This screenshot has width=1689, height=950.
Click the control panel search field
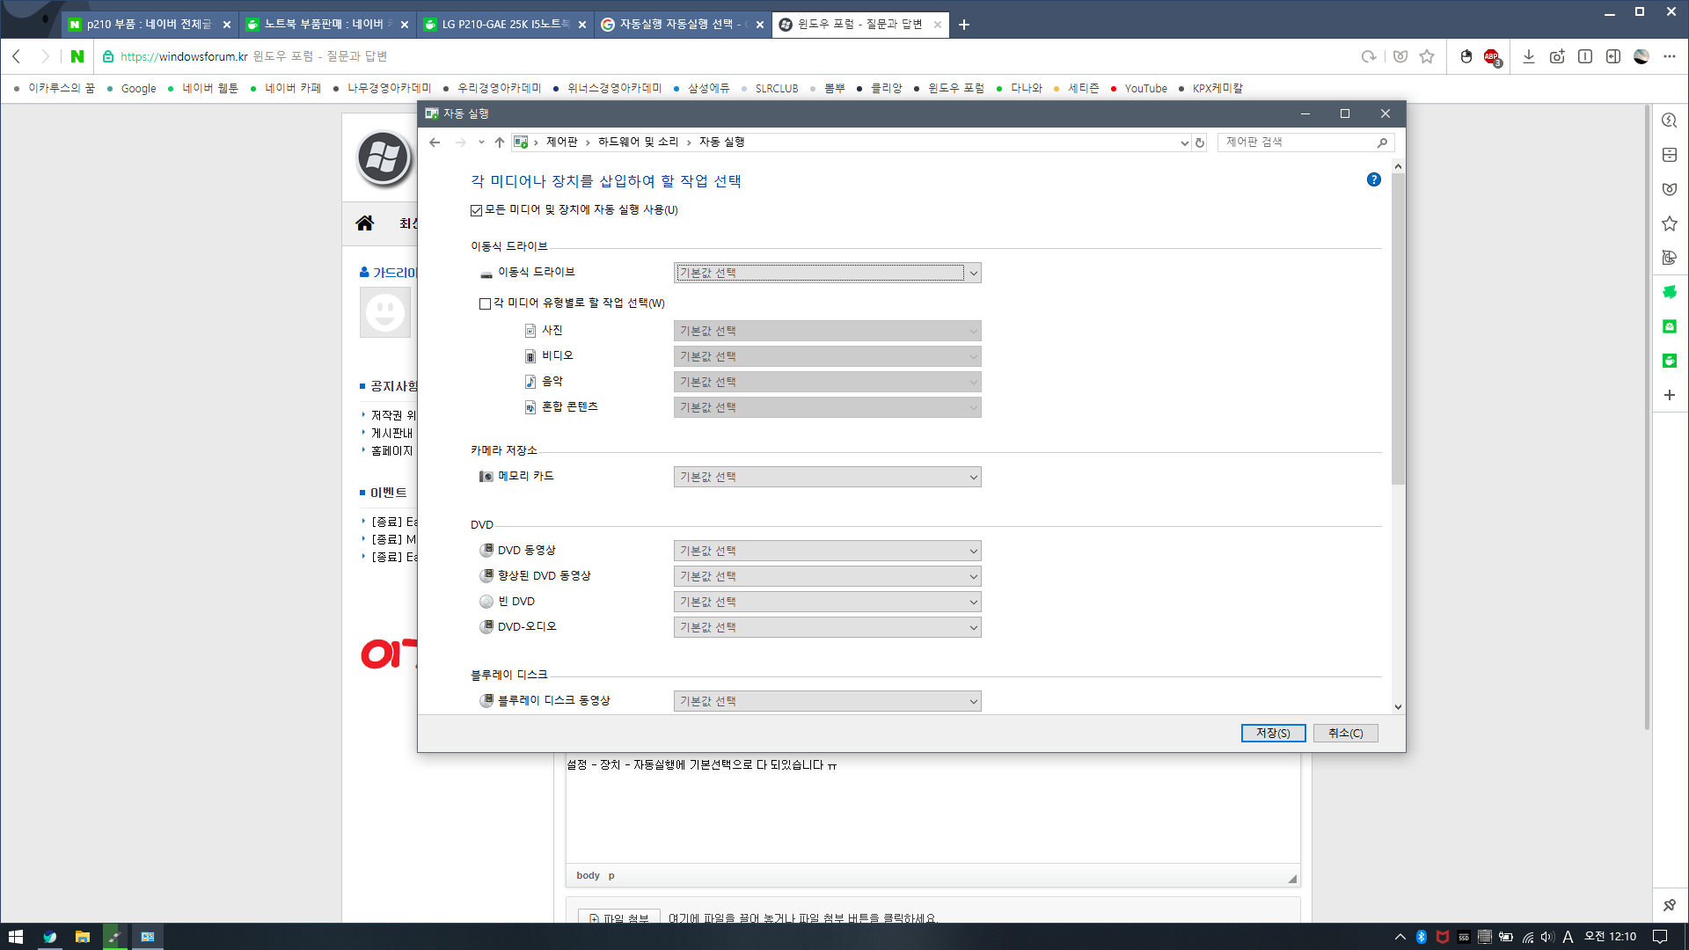1305,142
